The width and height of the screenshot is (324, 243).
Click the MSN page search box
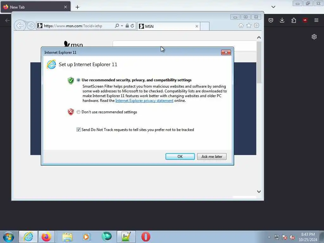(184, 46)
